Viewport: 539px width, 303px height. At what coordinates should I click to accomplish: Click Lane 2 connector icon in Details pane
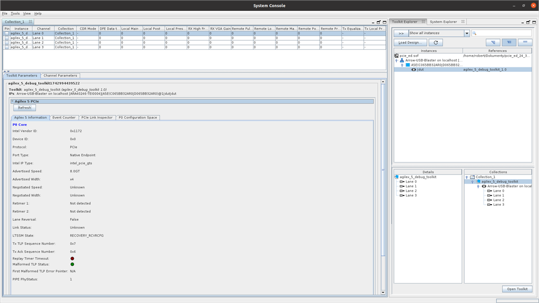pos(402,191)
